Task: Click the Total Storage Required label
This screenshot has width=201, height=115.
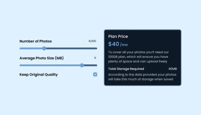Action: pyautogui.click(x=126, y=69)
